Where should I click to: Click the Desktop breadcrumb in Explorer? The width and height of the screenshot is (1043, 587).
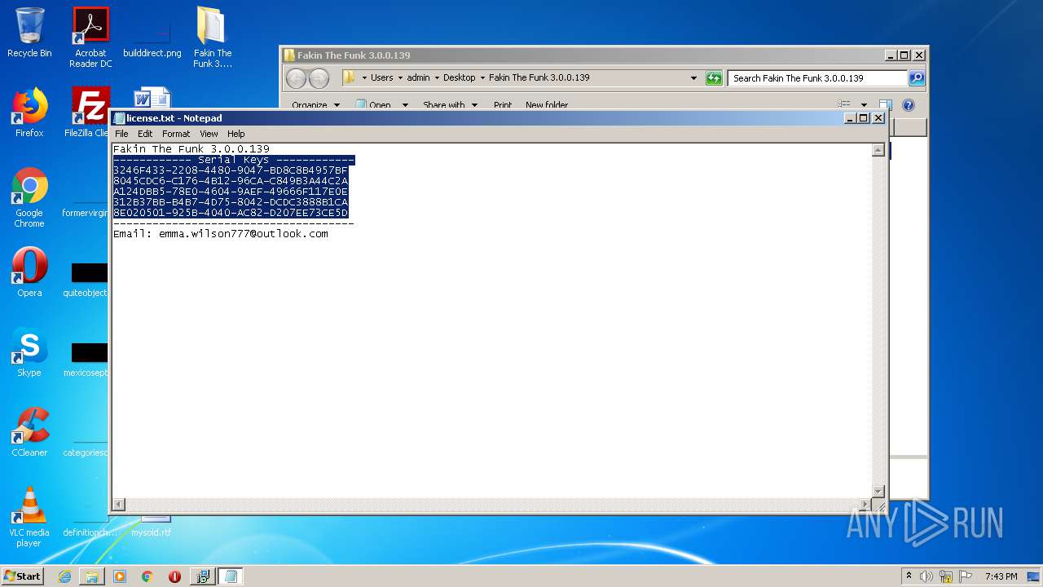click(459, 77)
